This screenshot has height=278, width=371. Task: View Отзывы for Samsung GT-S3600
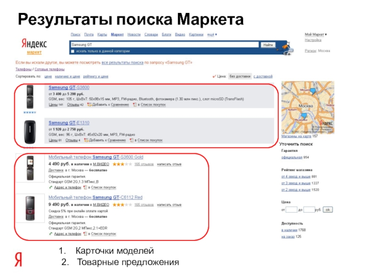[73, 105]
